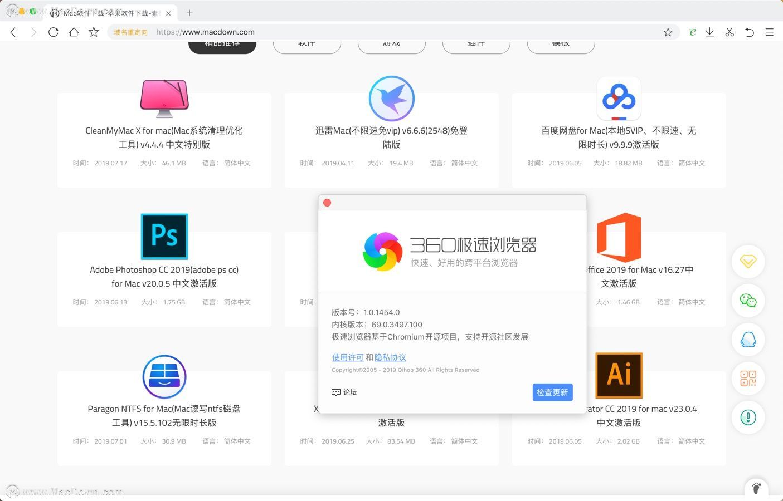Click the CleanMyMac X pink monitor icon
This screenshot has width=783, height=501.
(164, 99)
